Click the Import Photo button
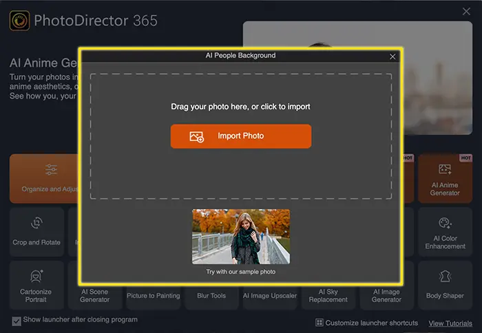Image resolution: width=482 pixels, height=333 pixels. (x=241, y=136)
